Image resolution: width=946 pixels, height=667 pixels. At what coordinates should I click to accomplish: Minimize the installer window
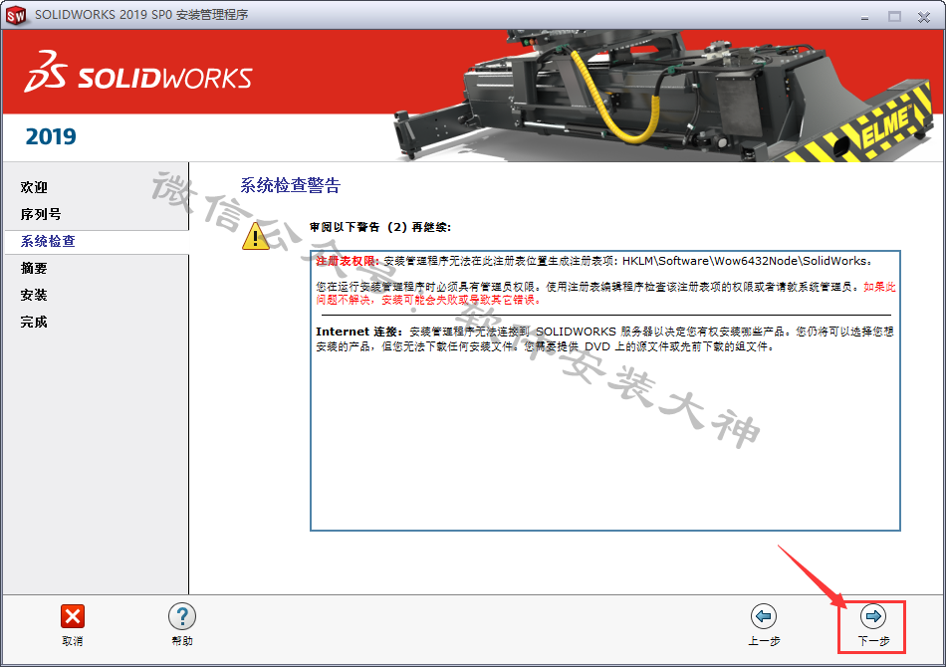click(864, 17)
